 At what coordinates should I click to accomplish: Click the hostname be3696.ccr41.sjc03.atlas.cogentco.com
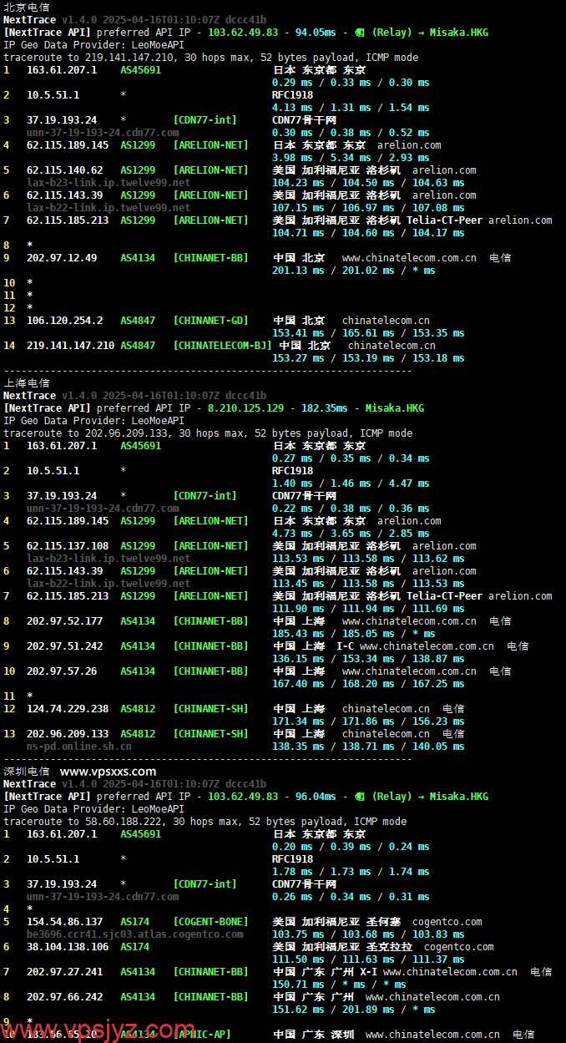[x=135, y=934]
